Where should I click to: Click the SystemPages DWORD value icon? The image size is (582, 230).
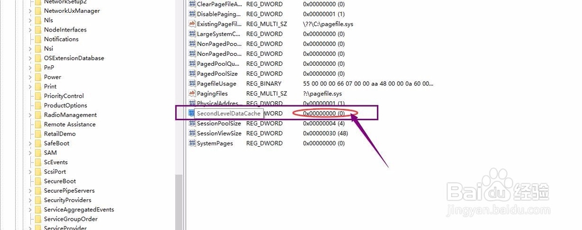(x=192, y=143)
